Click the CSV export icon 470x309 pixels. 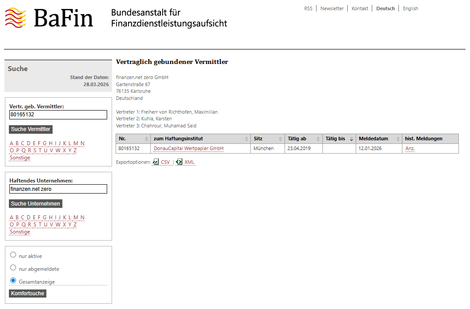coord(155,162)
